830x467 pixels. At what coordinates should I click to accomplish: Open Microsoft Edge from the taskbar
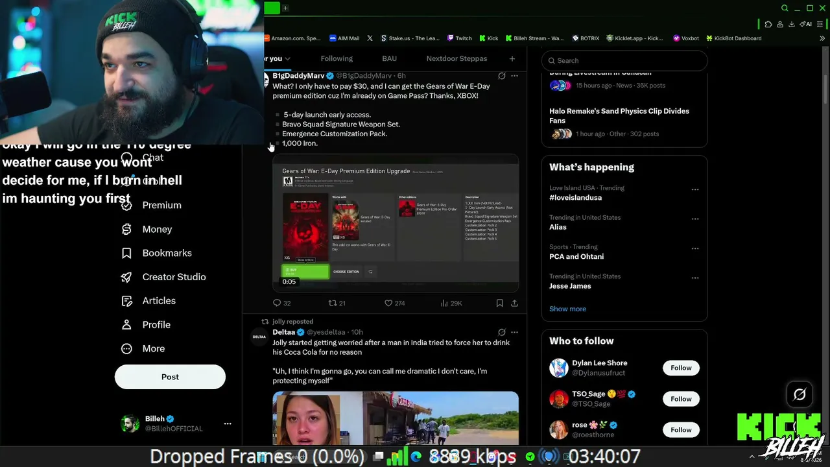(x=416, y=457)
